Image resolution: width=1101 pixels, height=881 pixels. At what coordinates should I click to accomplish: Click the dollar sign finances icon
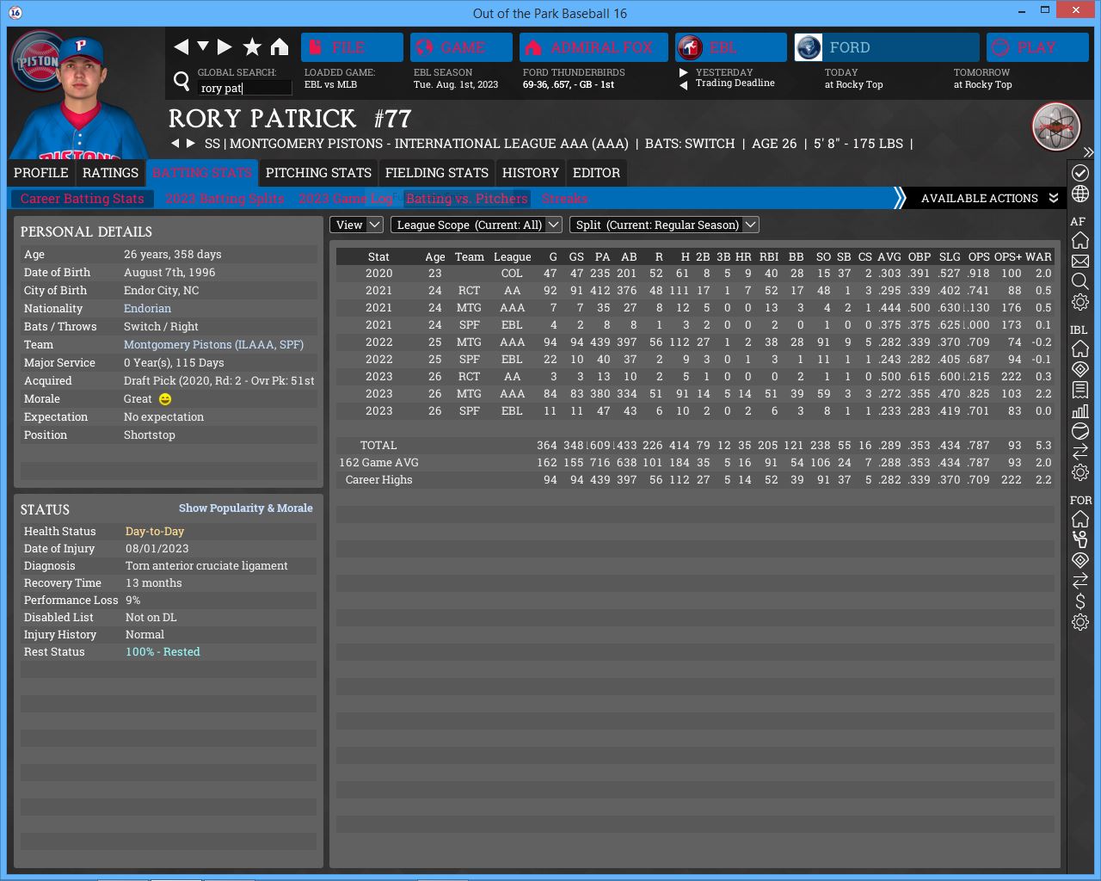(1080, 601)
